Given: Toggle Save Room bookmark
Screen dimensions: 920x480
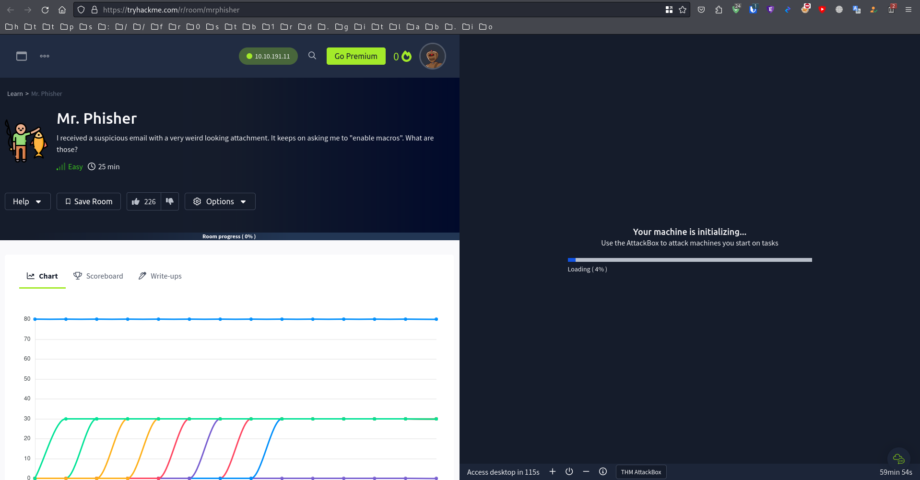Looking at the screenshot, I should coord(89,202).
